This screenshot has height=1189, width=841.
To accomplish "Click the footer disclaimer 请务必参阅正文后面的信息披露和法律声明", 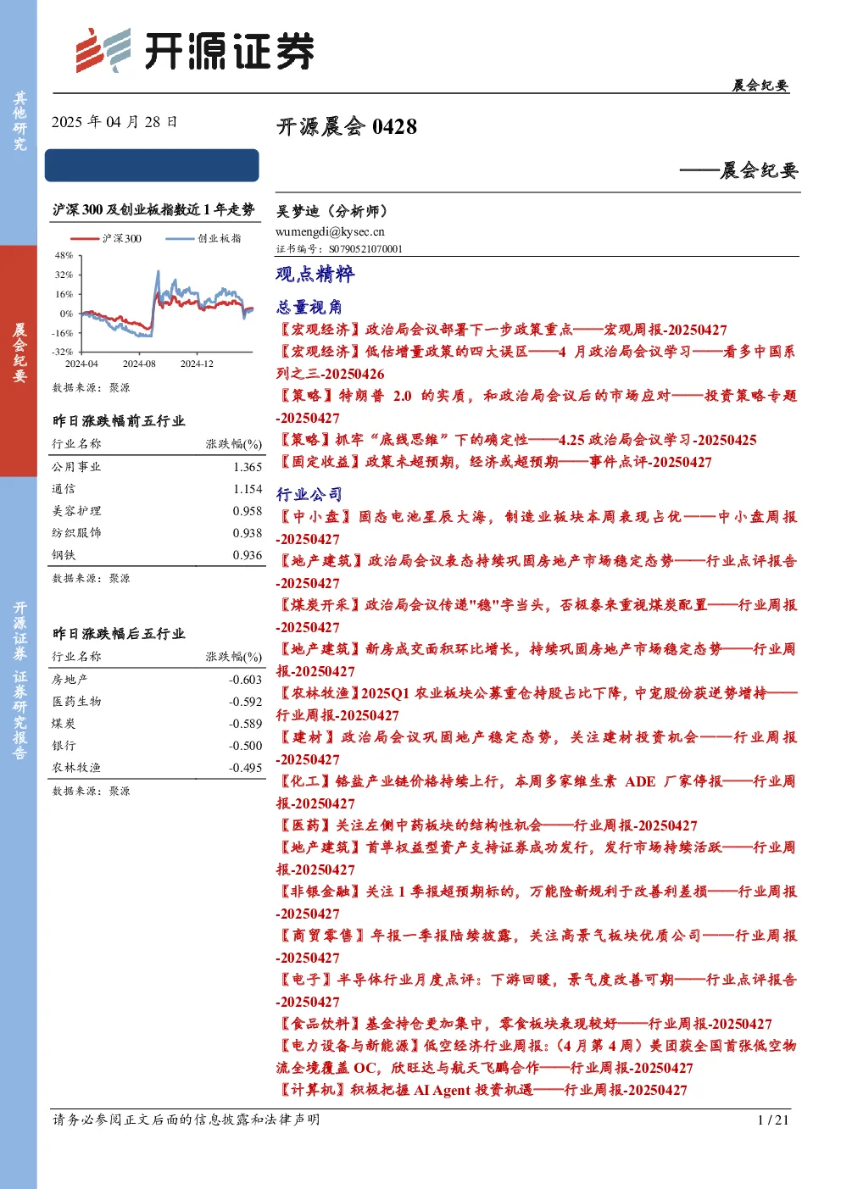I will [187, 1120].
